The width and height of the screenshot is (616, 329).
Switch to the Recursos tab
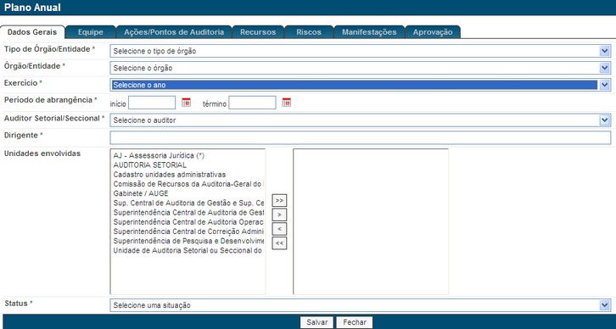(258, 32)
